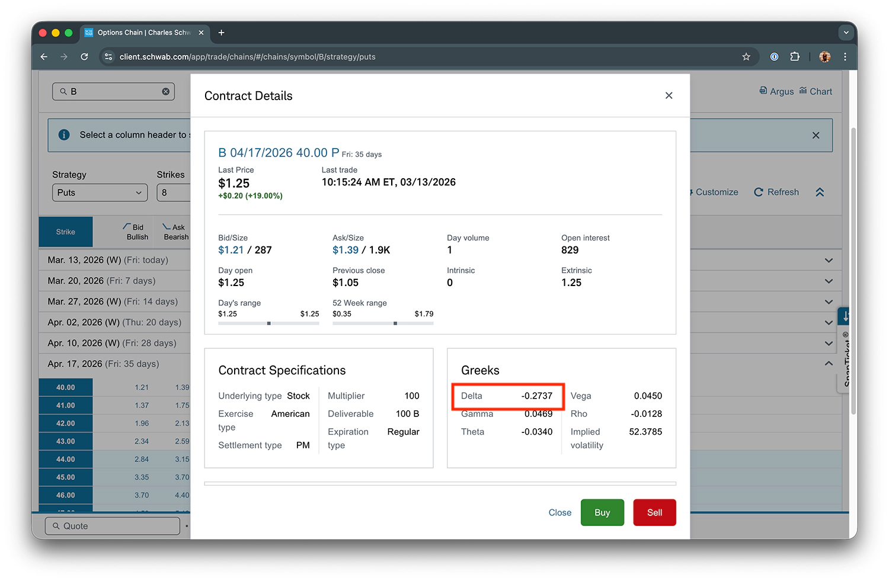889x581 pixels.
Task: Open the Chart link
Action: [816, 91]
